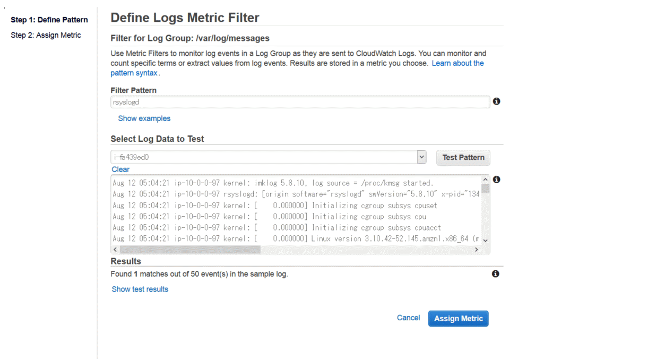Click the info icon beside Filter Pattern field
Screen dimensions: 656x359
(496, 101)
